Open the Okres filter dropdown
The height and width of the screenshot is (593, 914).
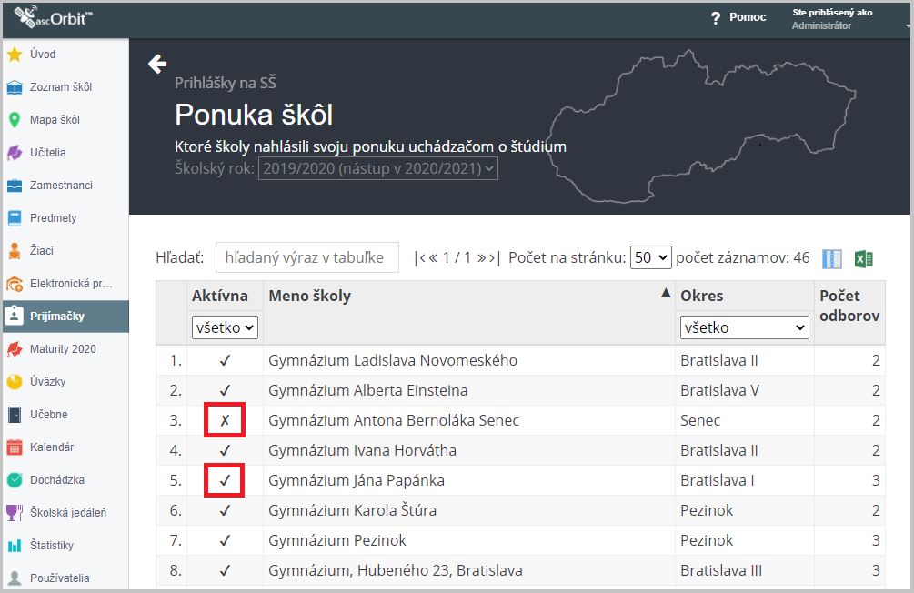[x=744, y=327]
